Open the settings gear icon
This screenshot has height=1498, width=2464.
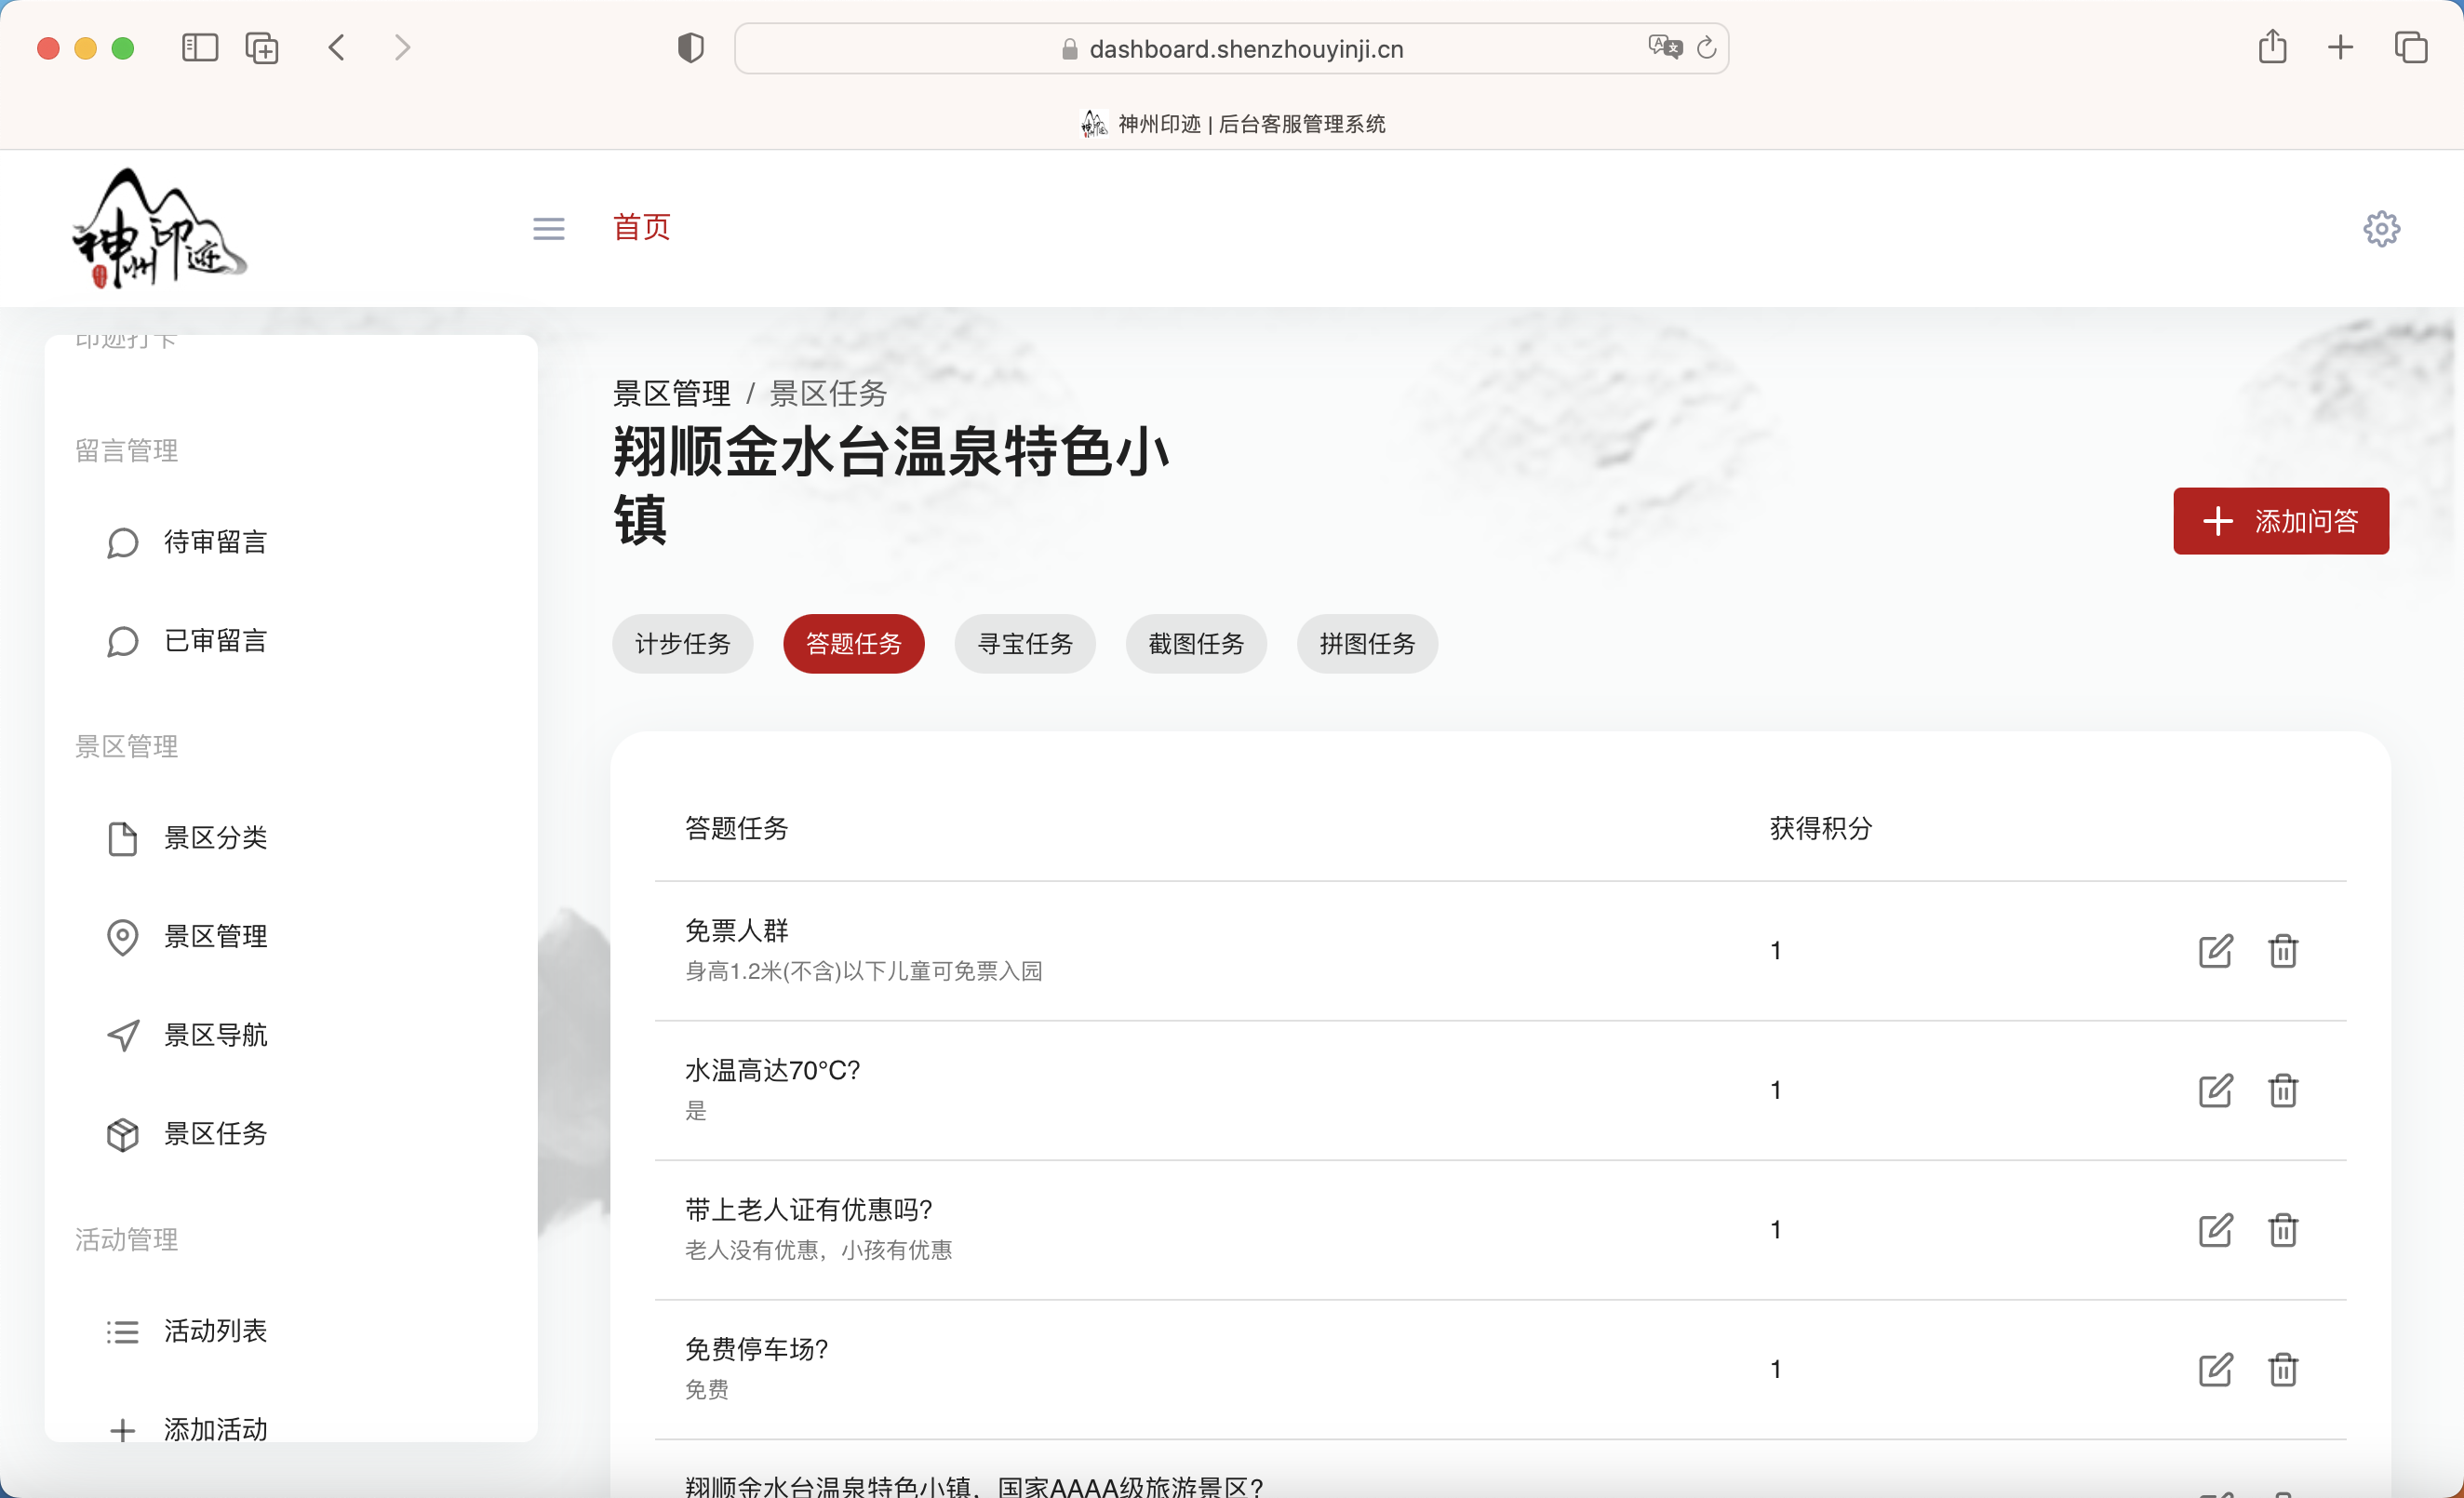pyautogui.click(x=2381, y=228)
